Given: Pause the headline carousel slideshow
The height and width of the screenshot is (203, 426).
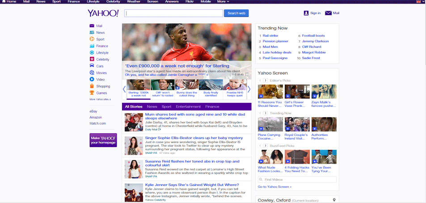Looking at the screenshot, I should tap(247, 74).
